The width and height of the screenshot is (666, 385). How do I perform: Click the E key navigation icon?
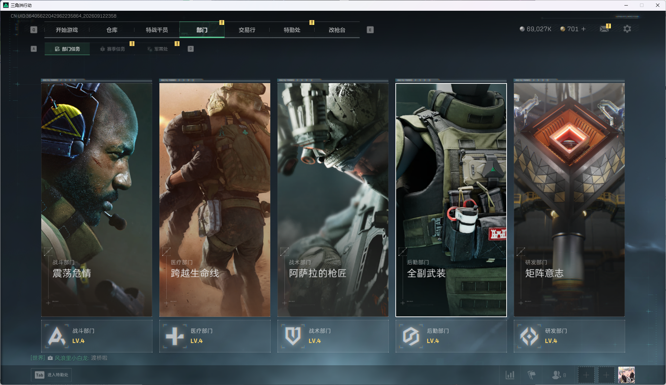tap(370, 30)
